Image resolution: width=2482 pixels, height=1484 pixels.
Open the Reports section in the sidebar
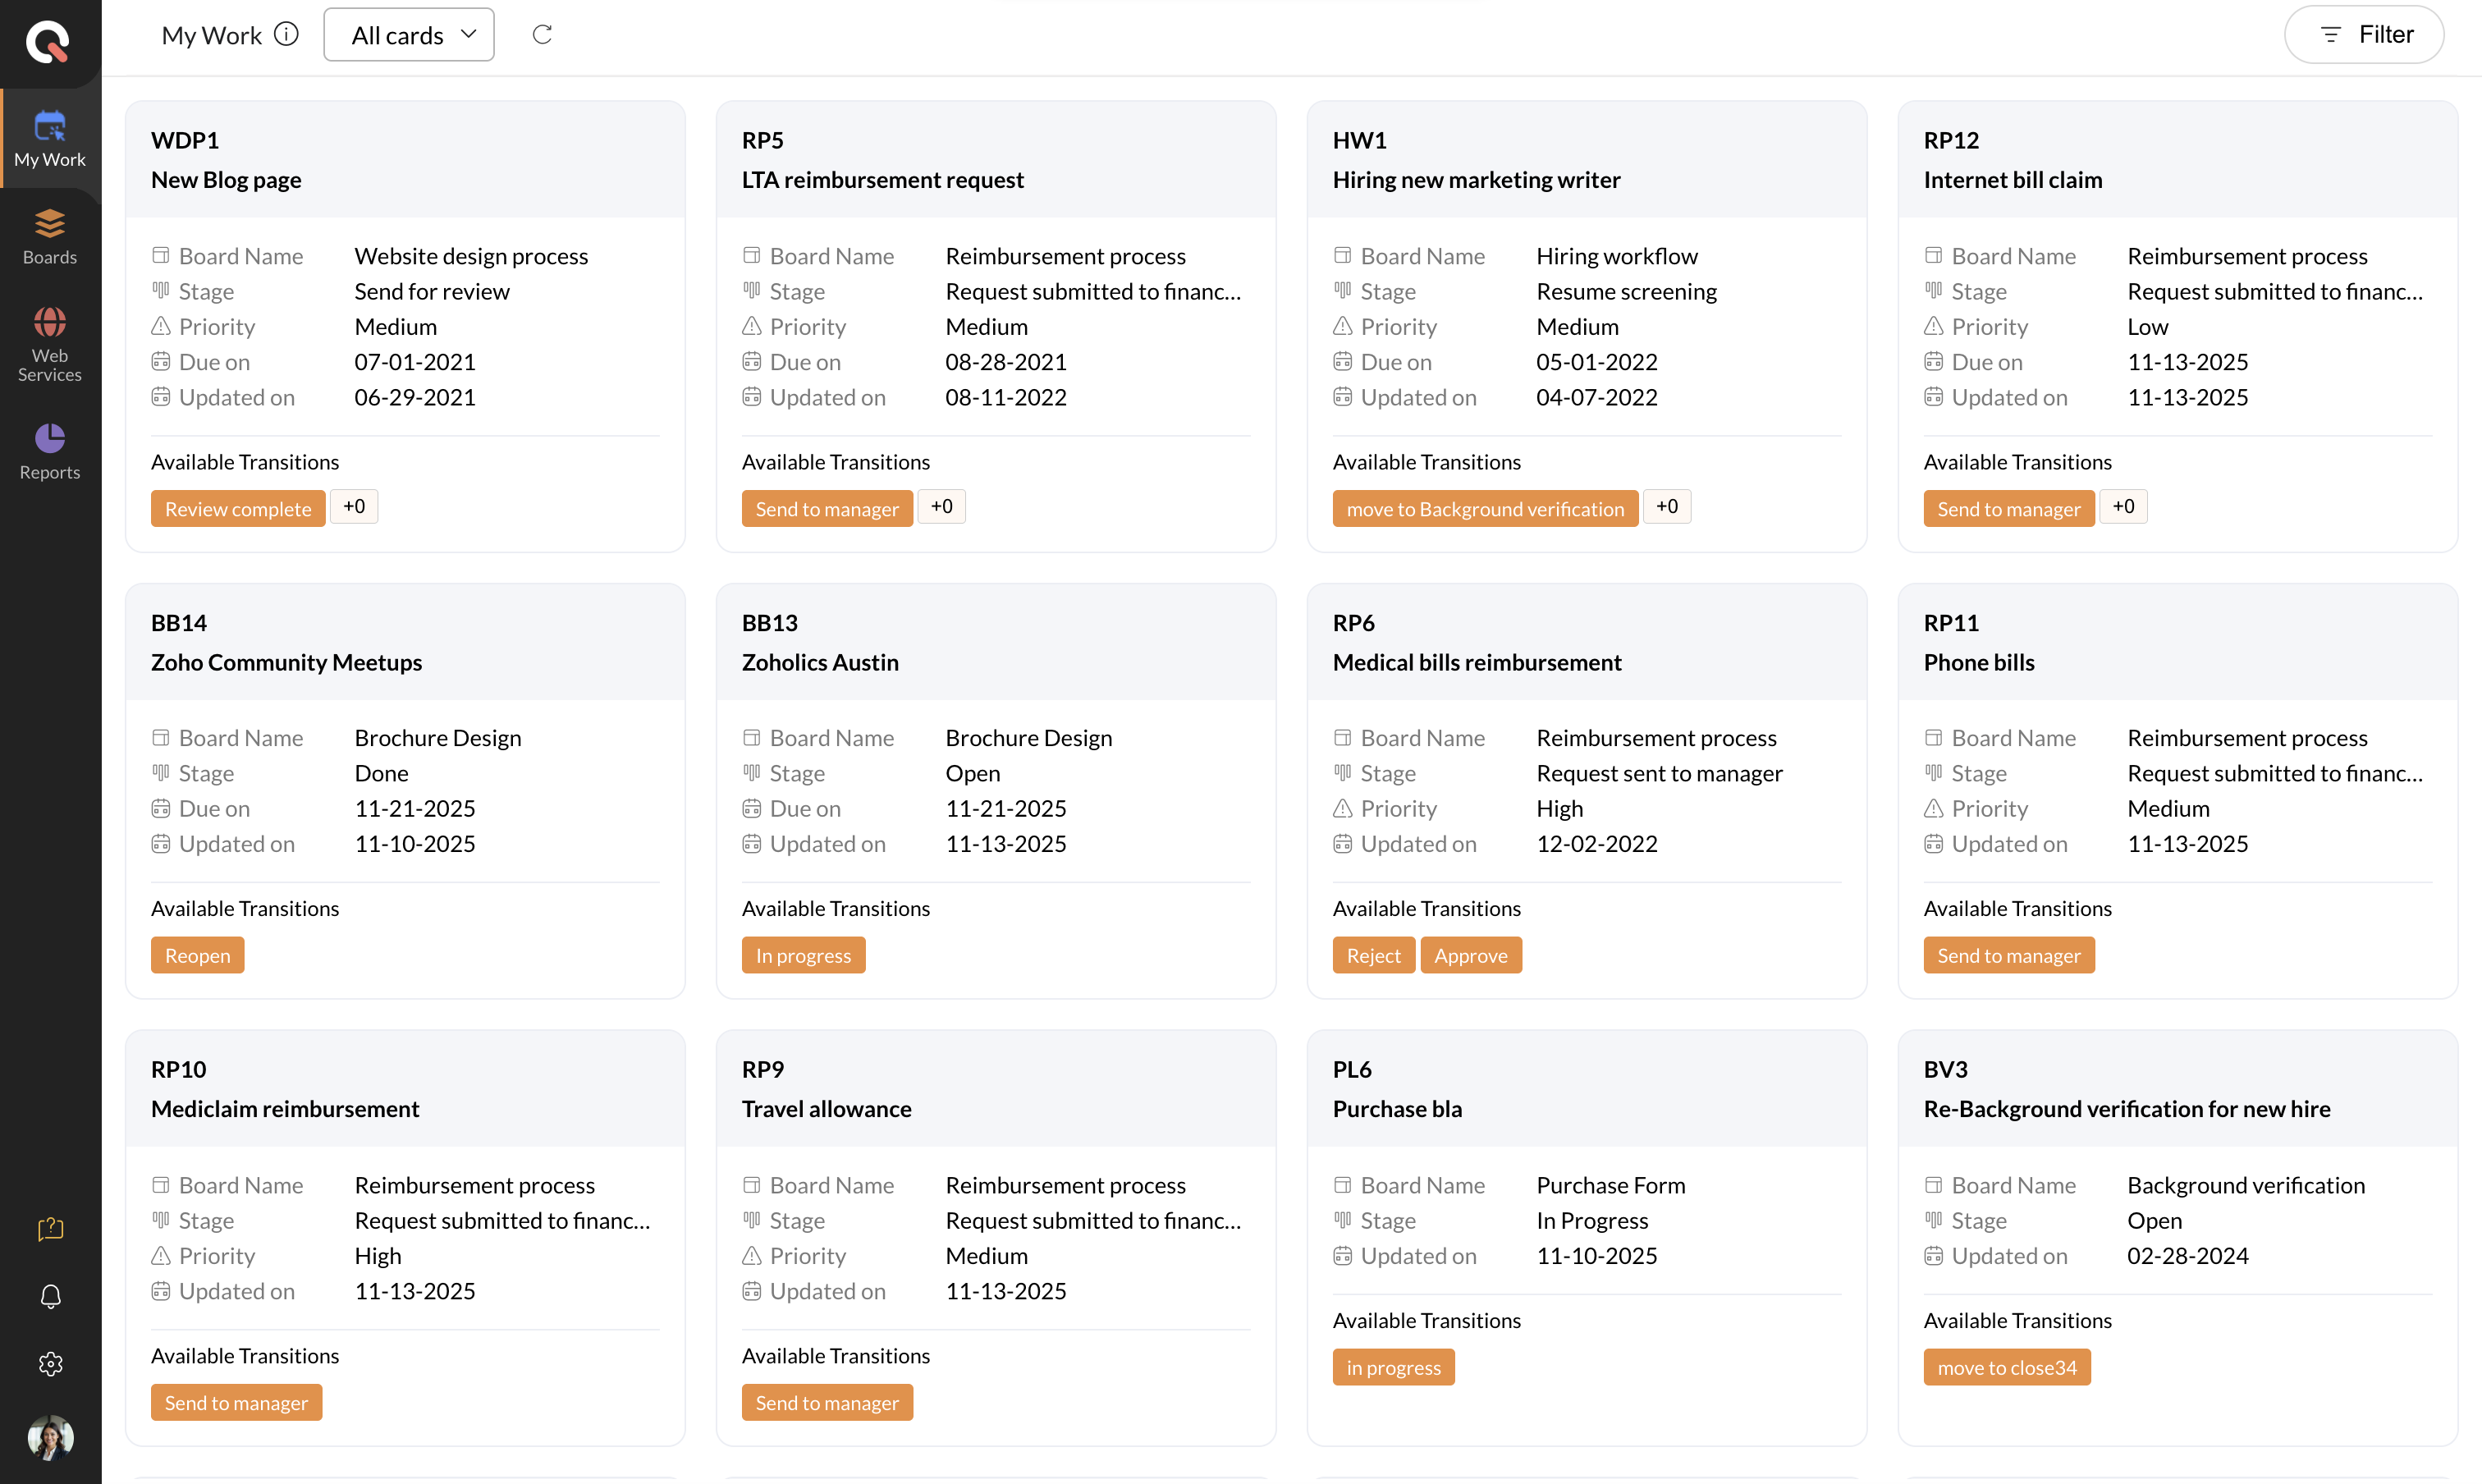pos(50,451)
